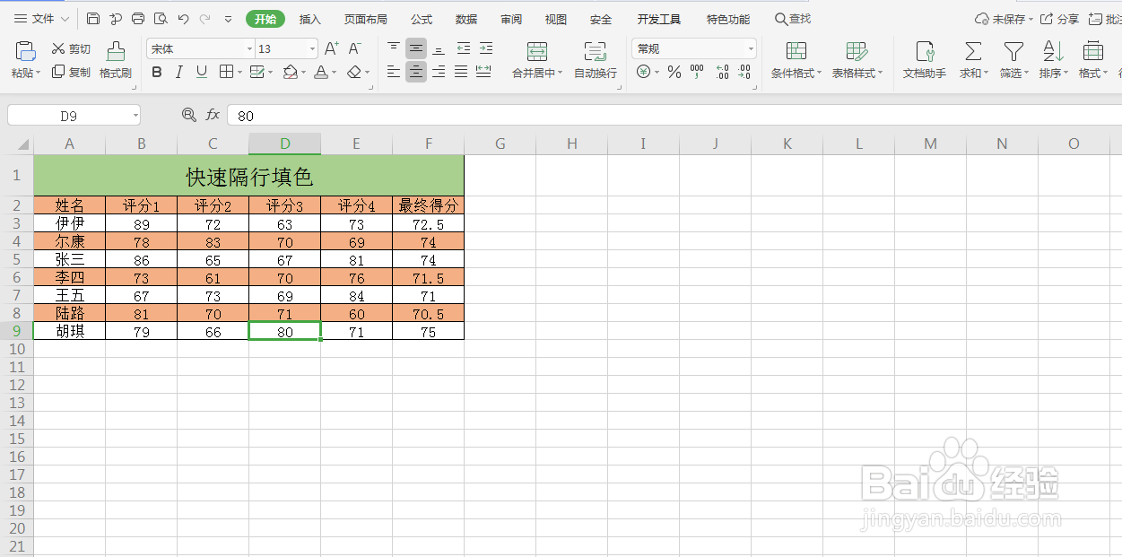
Task: Switch to the Formulas (公式) tab
Action: click(422, 19)
